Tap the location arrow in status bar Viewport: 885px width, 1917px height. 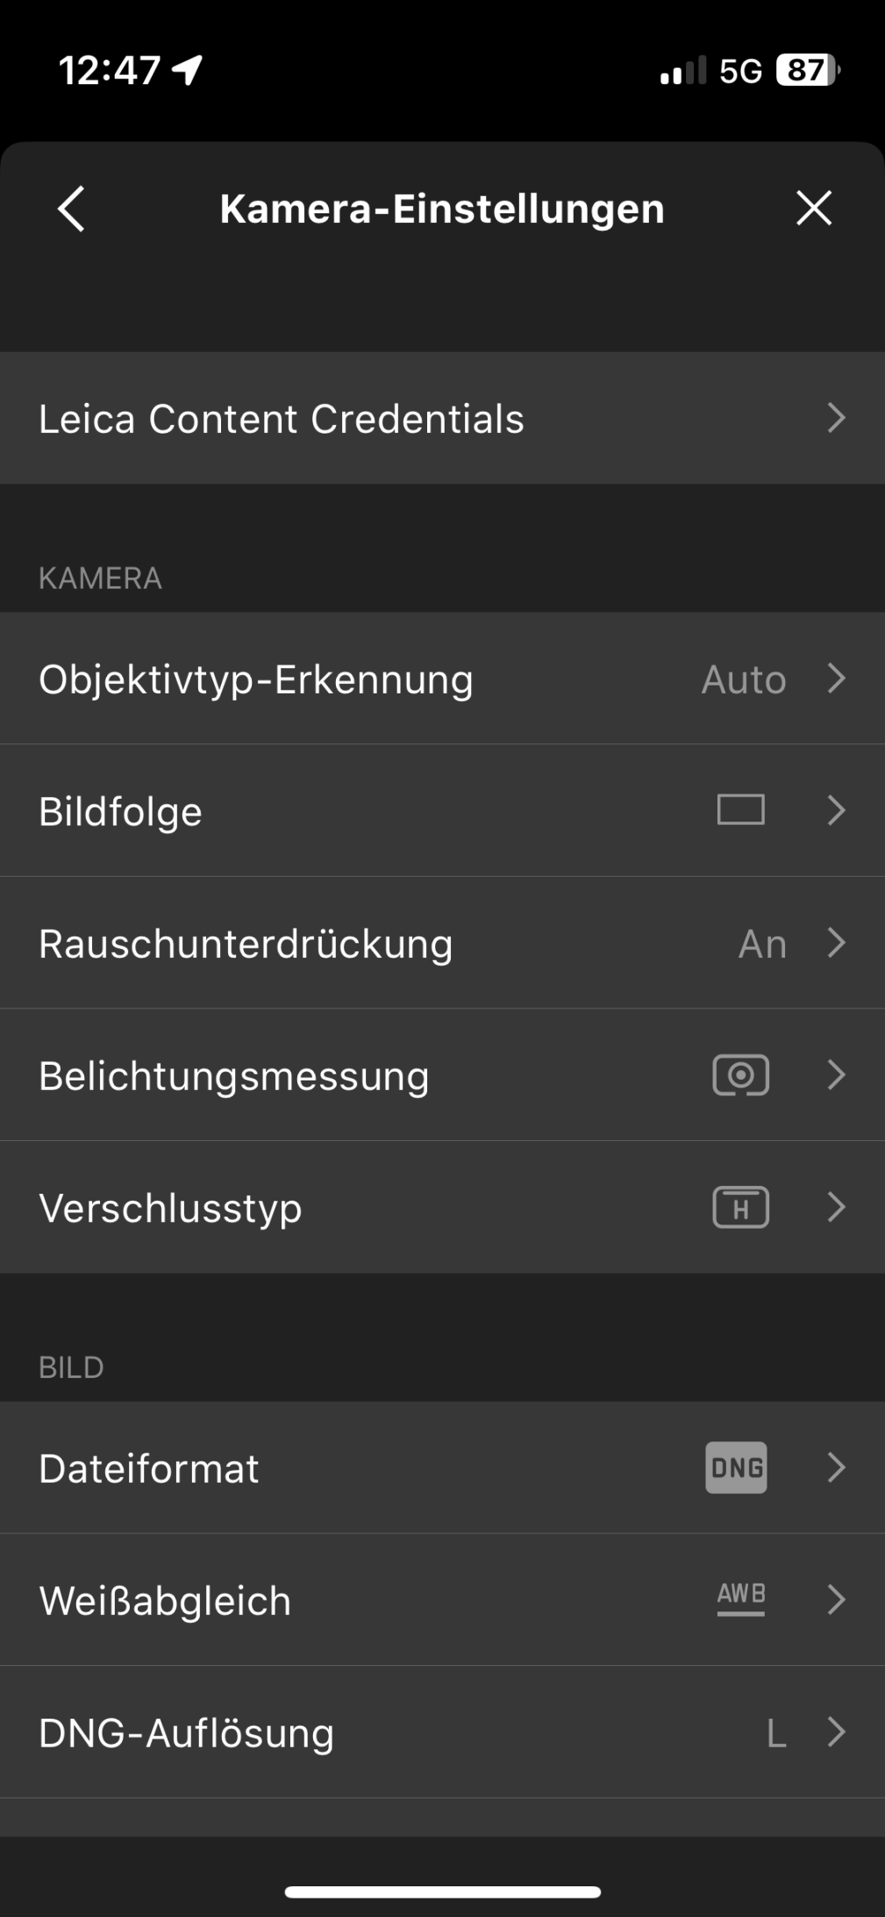coord(188,69)
